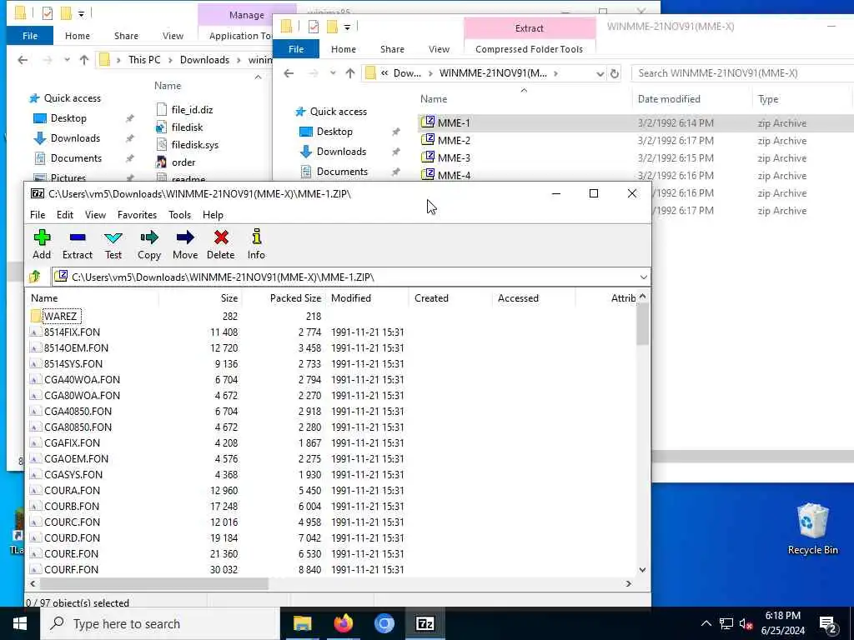The image size is (854, 640).
Task: Click the 7-Zip taskbar icon
Action: (424, 623)
